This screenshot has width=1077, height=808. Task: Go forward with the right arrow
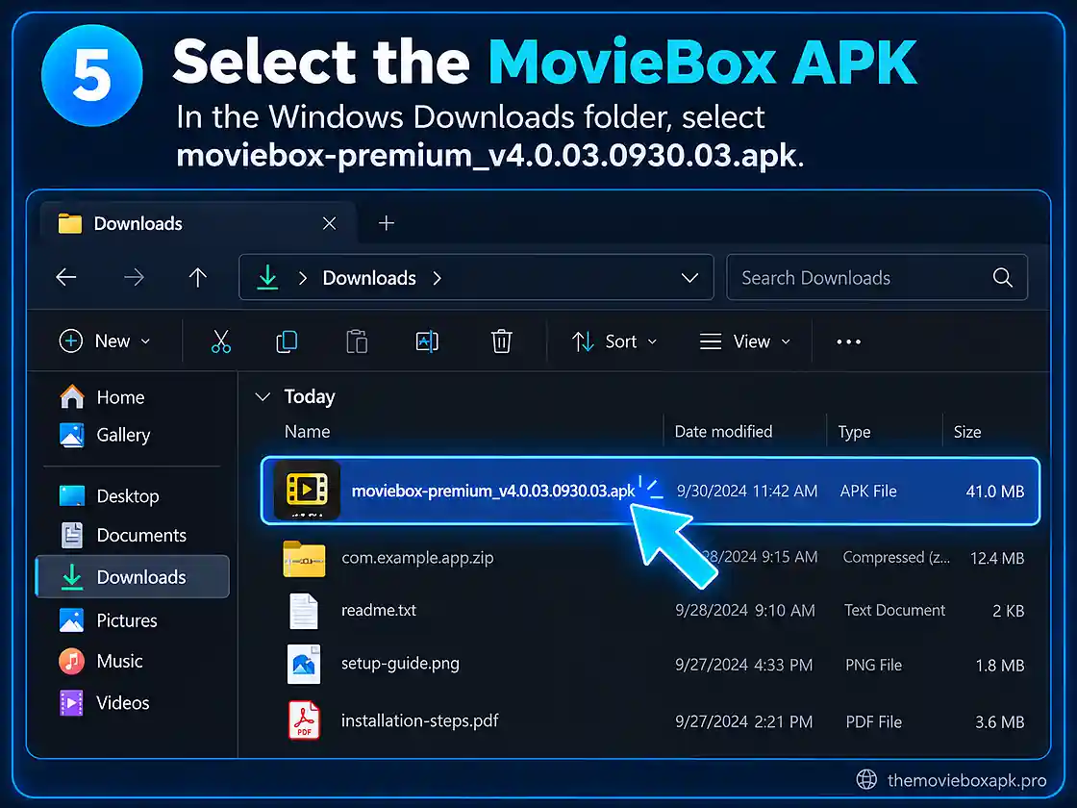134,278
